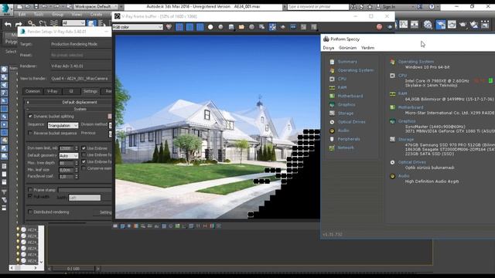This screenshot has height=278, width=495.
Task: Toggle the Full width checkbox
Action: pos(30,196)
